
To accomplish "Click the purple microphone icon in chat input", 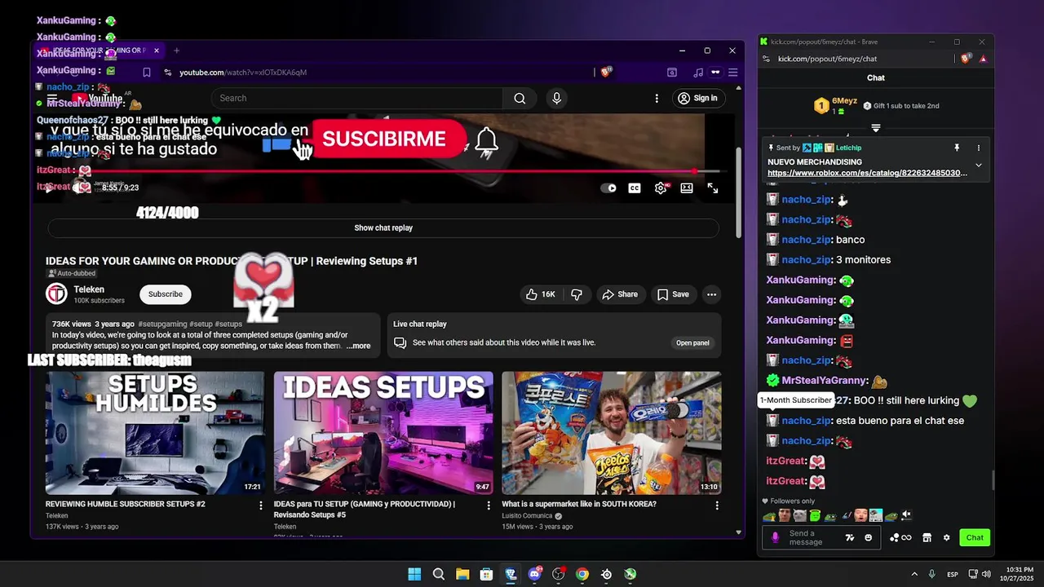I will click(775, 538).
